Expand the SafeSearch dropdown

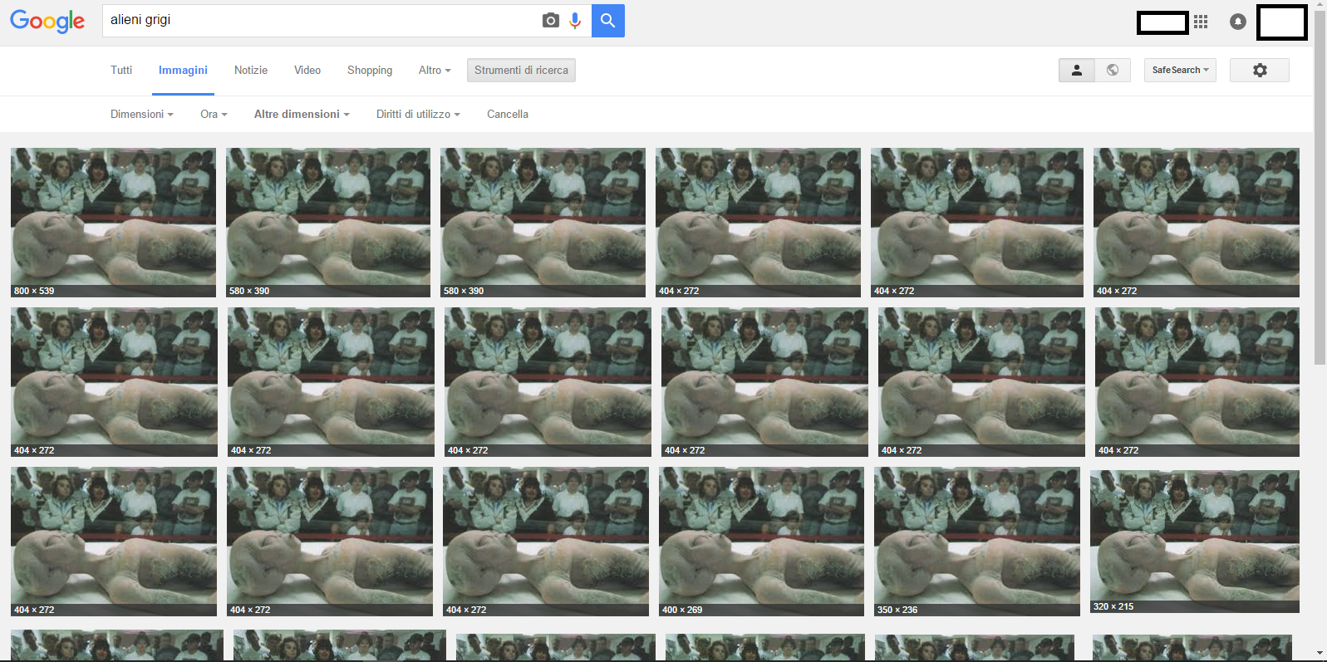coord(1179,71)
